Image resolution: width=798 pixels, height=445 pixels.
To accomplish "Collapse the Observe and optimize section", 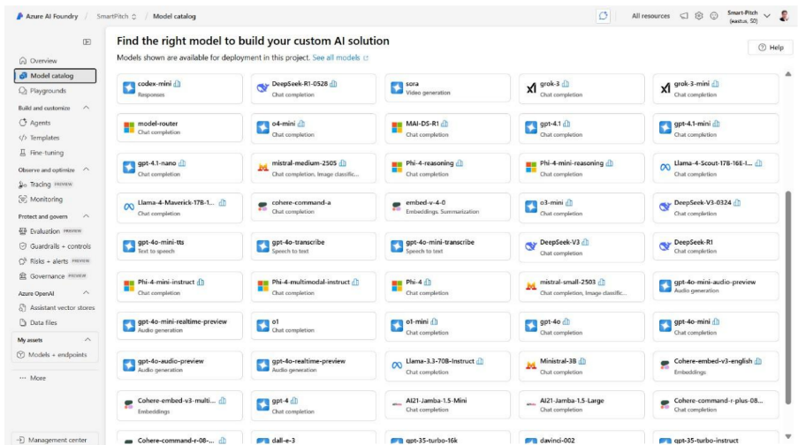I will 87,170.
